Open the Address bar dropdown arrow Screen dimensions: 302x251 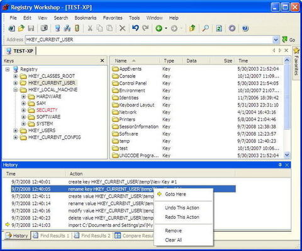276,40
